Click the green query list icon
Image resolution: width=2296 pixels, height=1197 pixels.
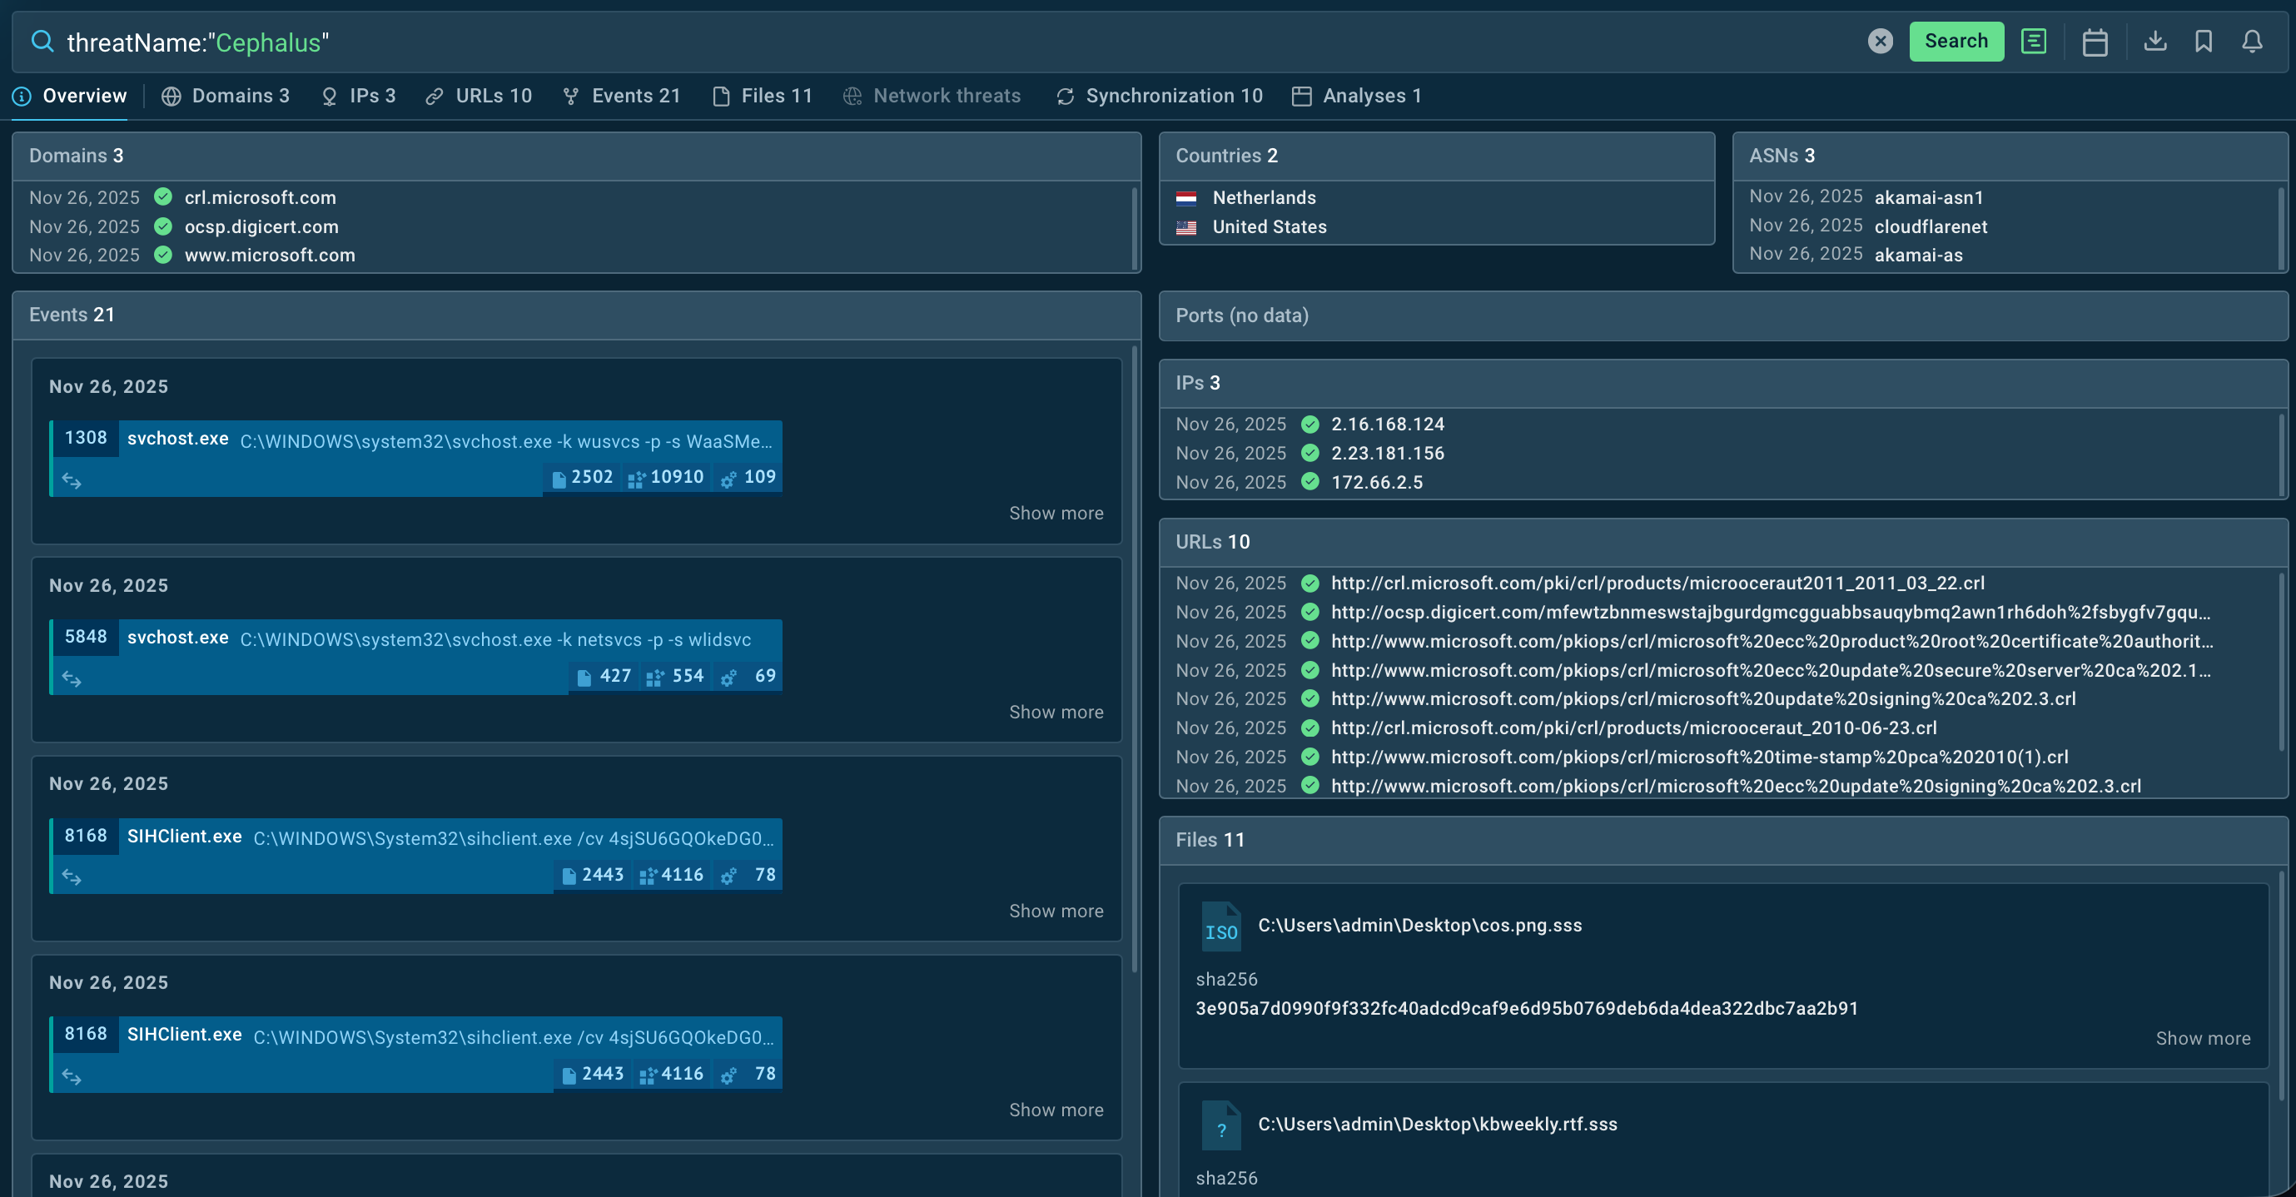[2033, 41]
